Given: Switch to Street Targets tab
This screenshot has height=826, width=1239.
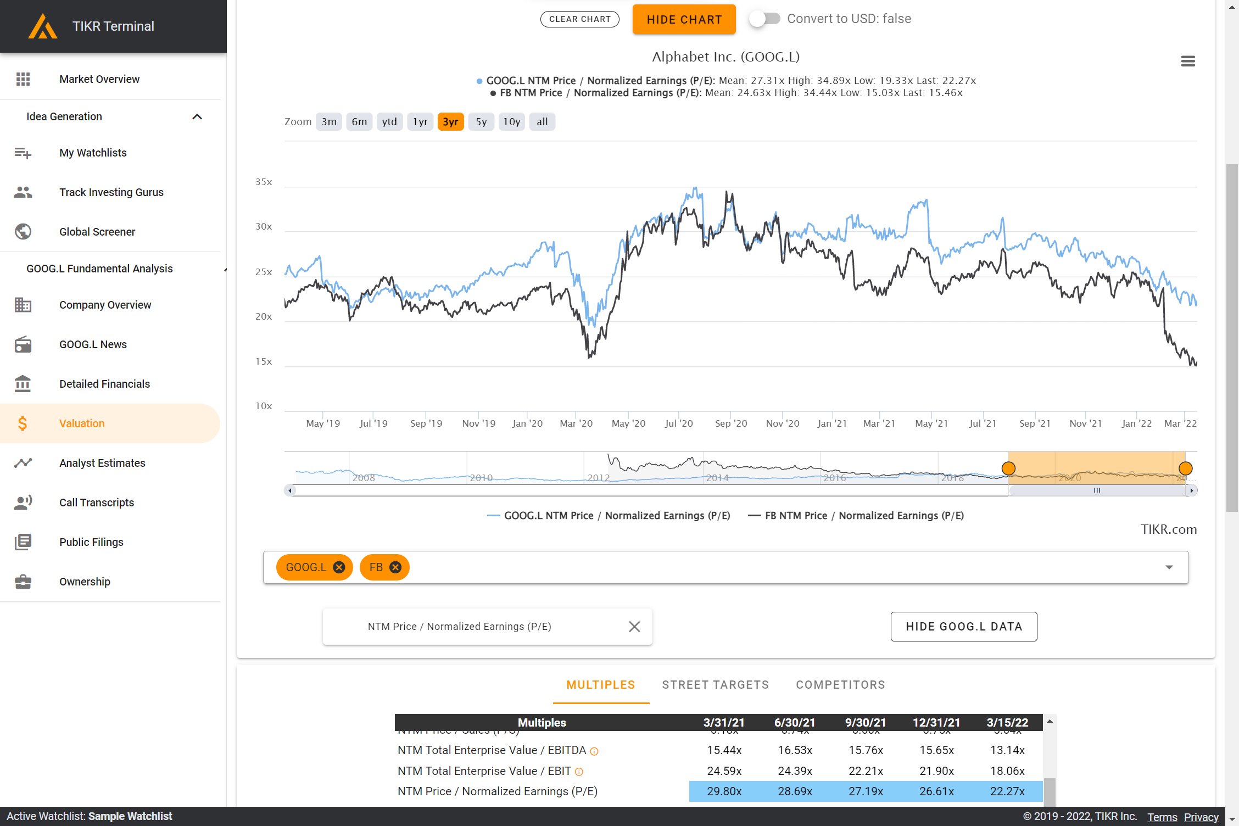Looking at the screenshot, I should pyautogui.click(x=716, y=685).
